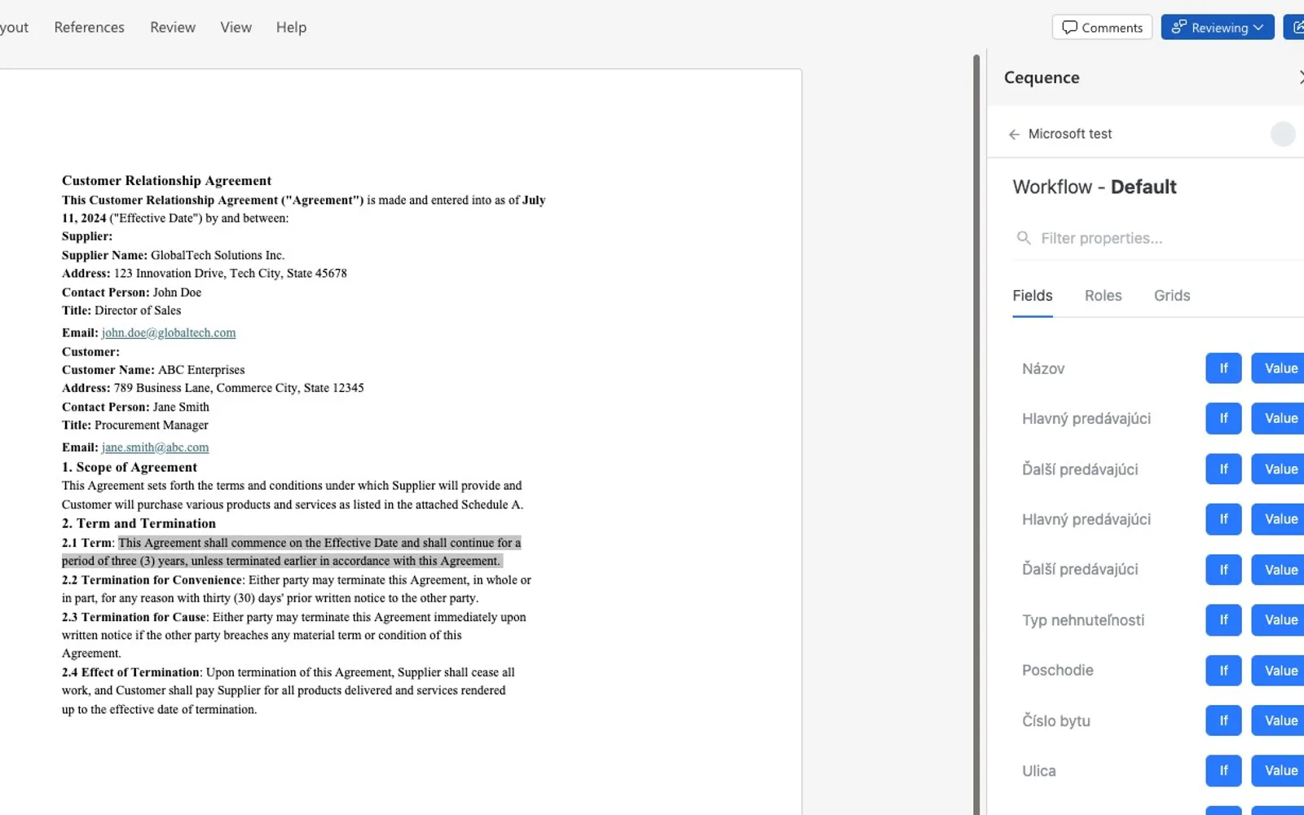Click the Customer Relationship Agreement heading
The image size is (1304, 815).
[166, 181]
